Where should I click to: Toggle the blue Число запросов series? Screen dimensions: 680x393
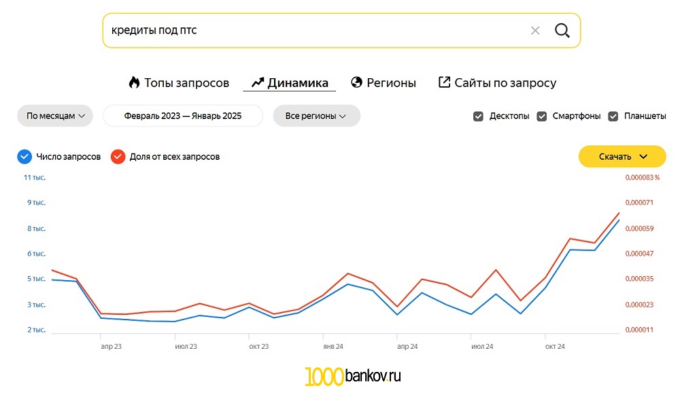tap(24, 157)
